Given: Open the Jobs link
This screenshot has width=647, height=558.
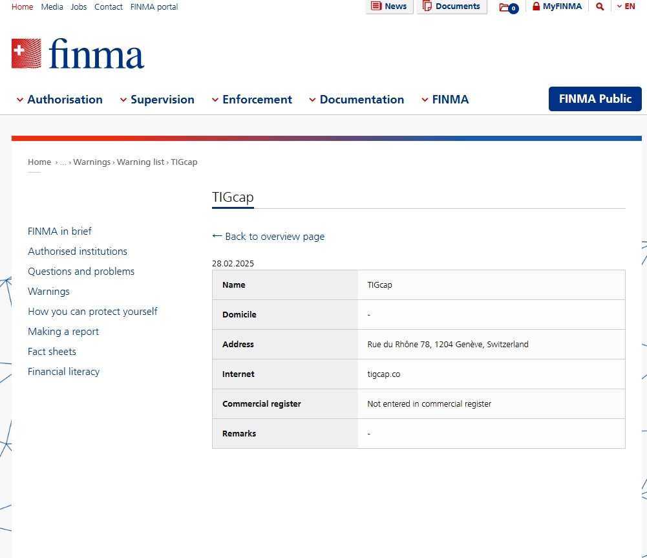Looking at the screenshot, I should (x=79, y=6).
